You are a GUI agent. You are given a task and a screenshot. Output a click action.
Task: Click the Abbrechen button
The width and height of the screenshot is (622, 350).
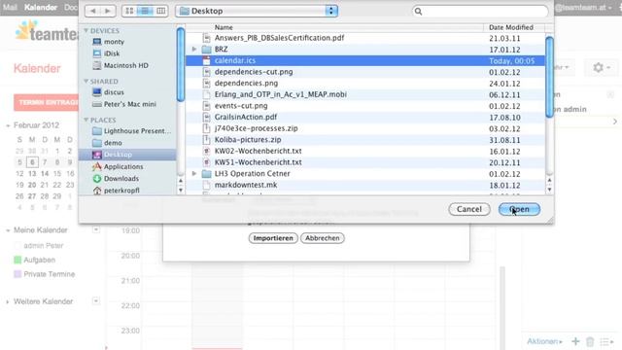(x=323, y=238)
